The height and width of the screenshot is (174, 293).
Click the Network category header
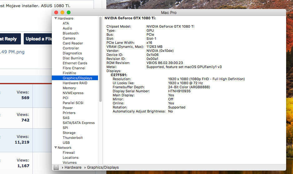click(65, 148)
